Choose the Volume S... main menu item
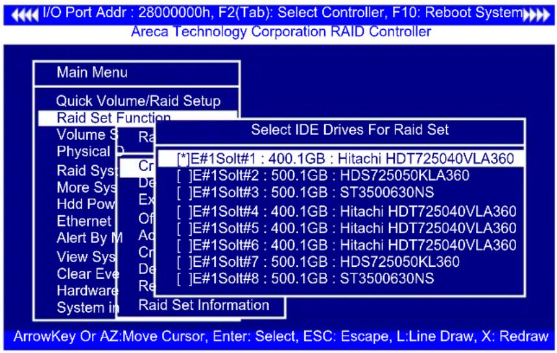Image resolution: width=557 pixels, height=353 pixels. pos(87,135)
